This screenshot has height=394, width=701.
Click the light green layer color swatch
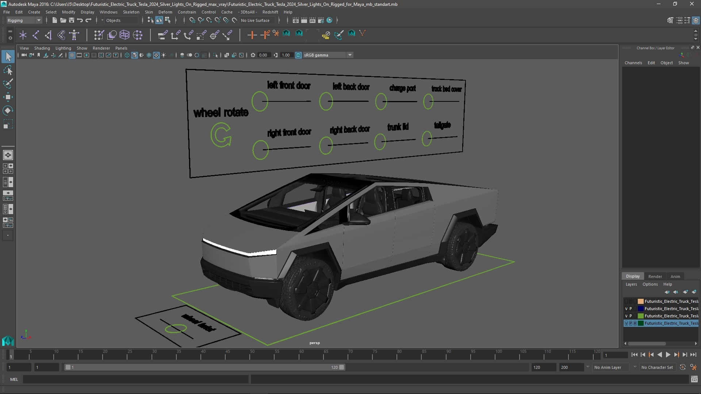click(640, 316)
